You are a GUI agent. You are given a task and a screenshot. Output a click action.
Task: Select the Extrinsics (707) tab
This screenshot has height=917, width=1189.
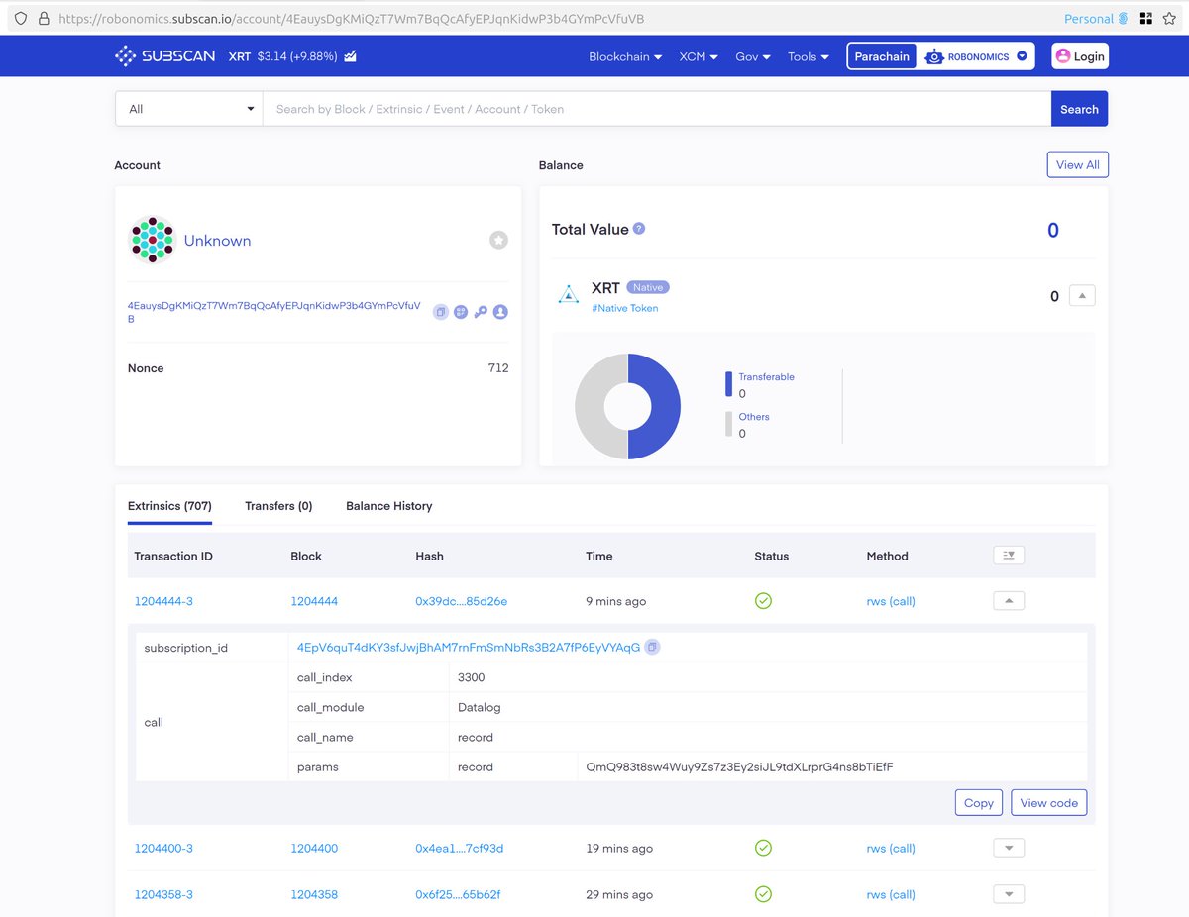point(169,505)
